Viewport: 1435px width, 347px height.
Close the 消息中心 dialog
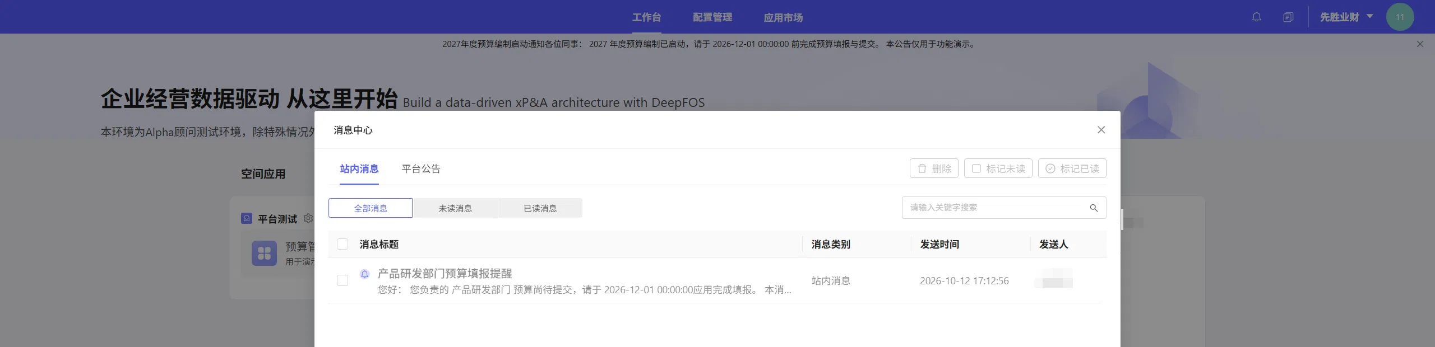click(x=1101, y=130)
